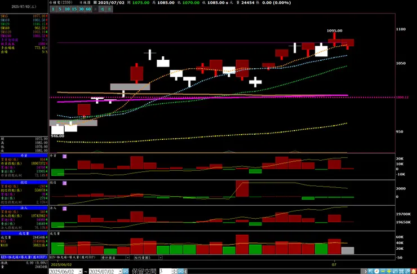This screenshot has height=274, width=417.
Task: Click the 台積電(2330) stock title
Action: click(60, 2)
